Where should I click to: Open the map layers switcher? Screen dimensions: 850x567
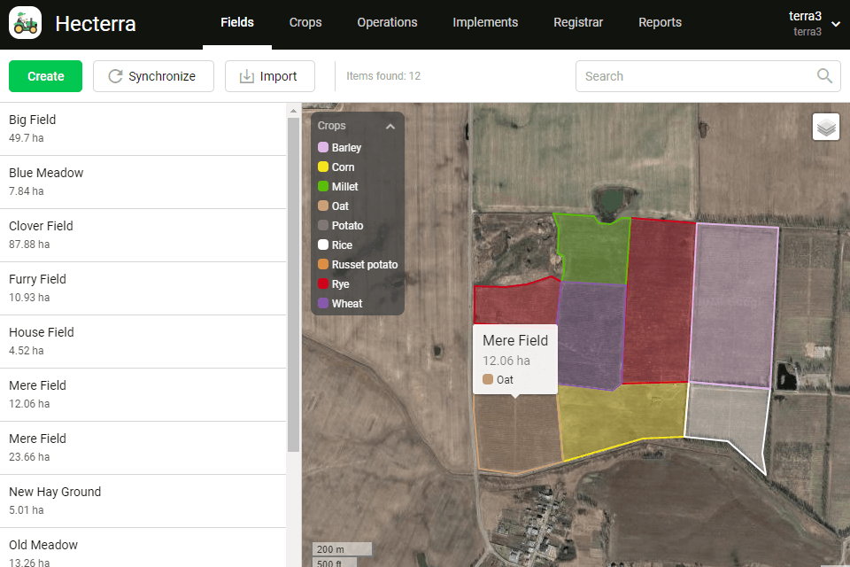826,128
